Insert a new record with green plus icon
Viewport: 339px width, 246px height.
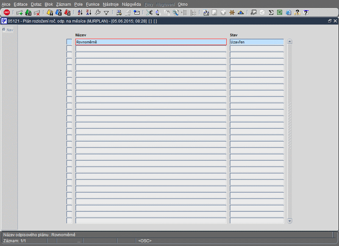pos(19,13)
